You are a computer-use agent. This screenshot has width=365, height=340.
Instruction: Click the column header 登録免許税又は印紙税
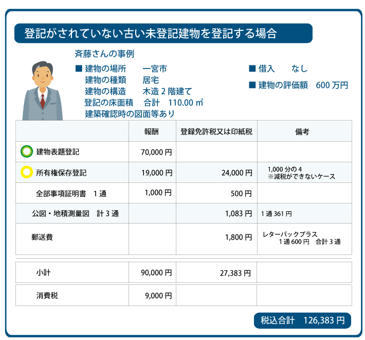216,131
